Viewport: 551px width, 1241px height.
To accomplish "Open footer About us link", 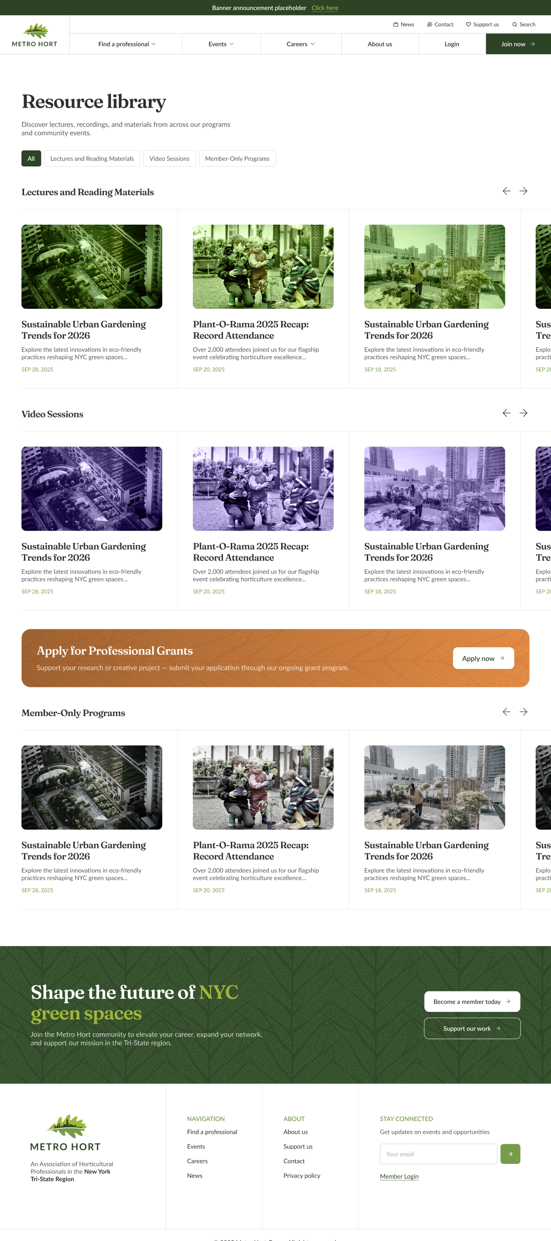I will (295, 1132).
